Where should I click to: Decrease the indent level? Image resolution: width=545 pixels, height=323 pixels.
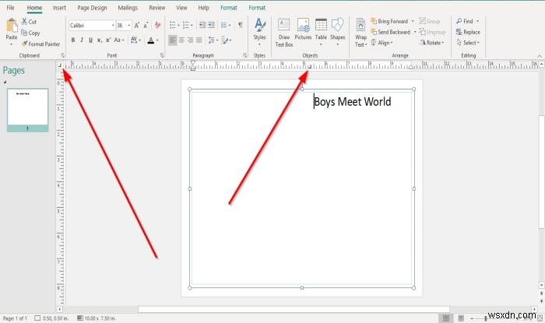point(202,25)
